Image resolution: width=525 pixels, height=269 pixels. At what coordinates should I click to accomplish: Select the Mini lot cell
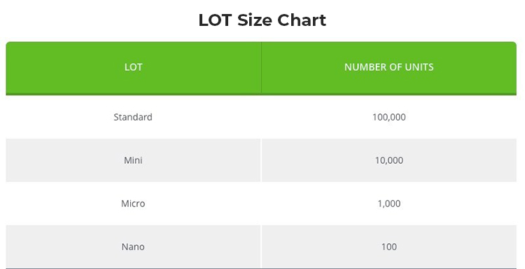click(x=133, y=160)
